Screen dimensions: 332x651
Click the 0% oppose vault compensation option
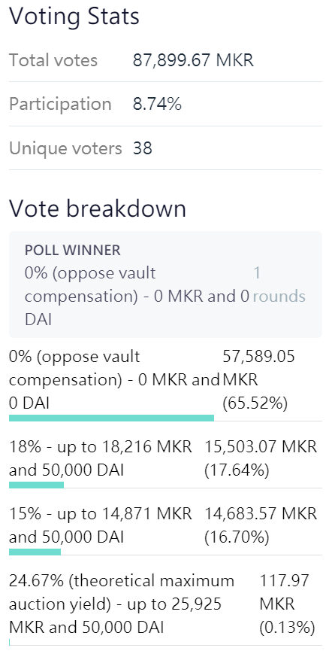coord(114,380)
